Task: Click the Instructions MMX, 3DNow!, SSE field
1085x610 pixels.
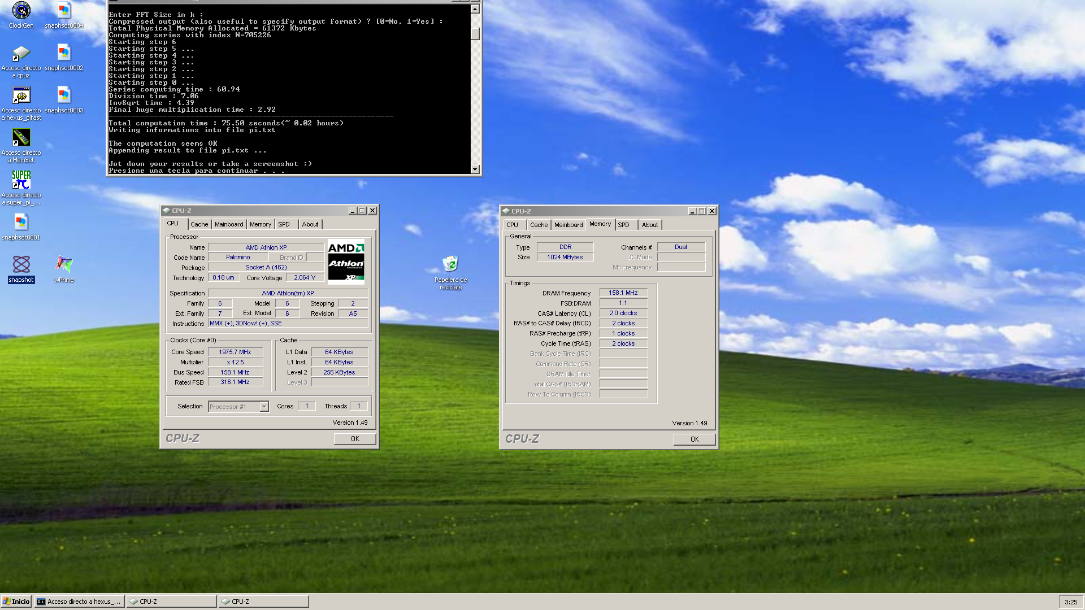Action: [x=288, y=323]
